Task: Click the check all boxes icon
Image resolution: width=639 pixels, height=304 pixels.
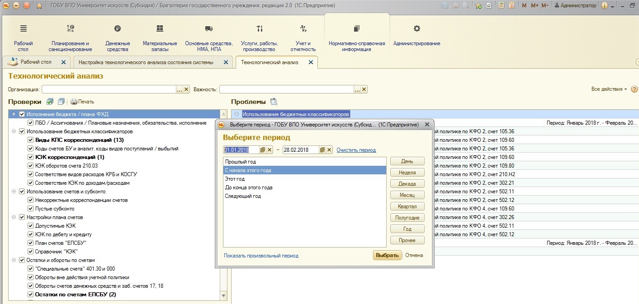Action: click(x=50, y=102)
